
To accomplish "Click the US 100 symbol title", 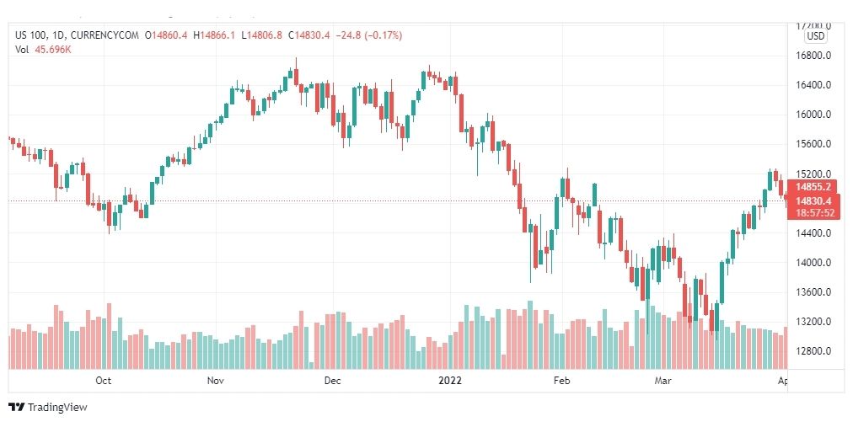I will click(x=30, y=35).
